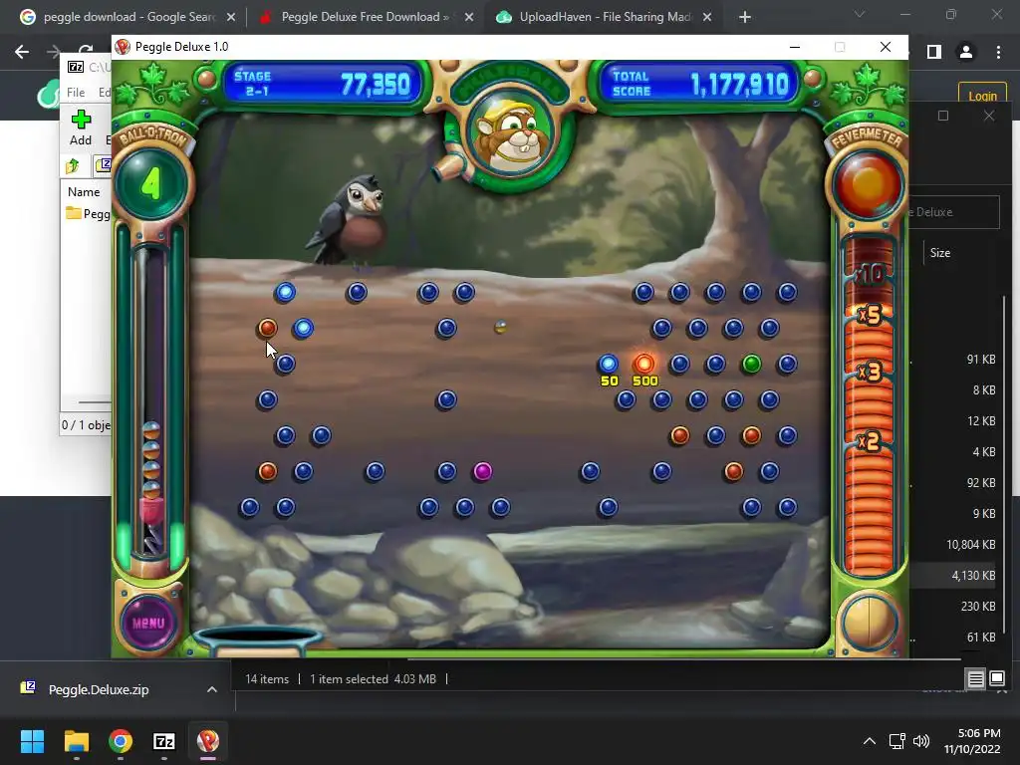Expand the Chrome tab search chevron
Screen dimensions: 1020x765
point(860,14)
